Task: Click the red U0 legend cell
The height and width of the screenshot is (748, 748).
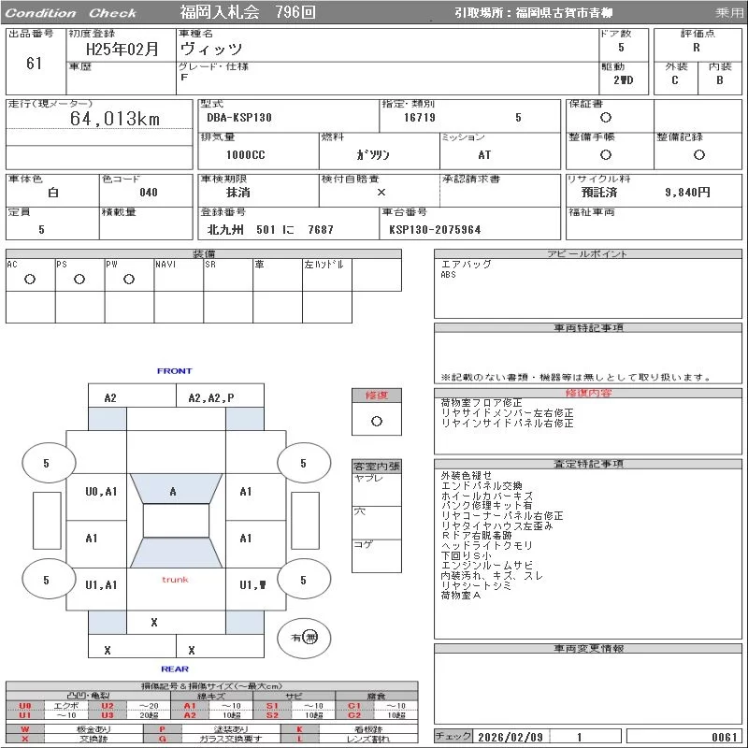Action: pyautogui.click(x=25, y=706)
